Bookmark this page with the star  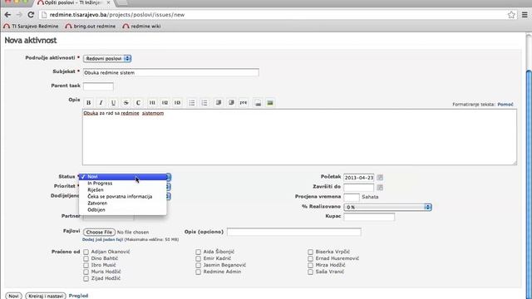coord(511,15)
